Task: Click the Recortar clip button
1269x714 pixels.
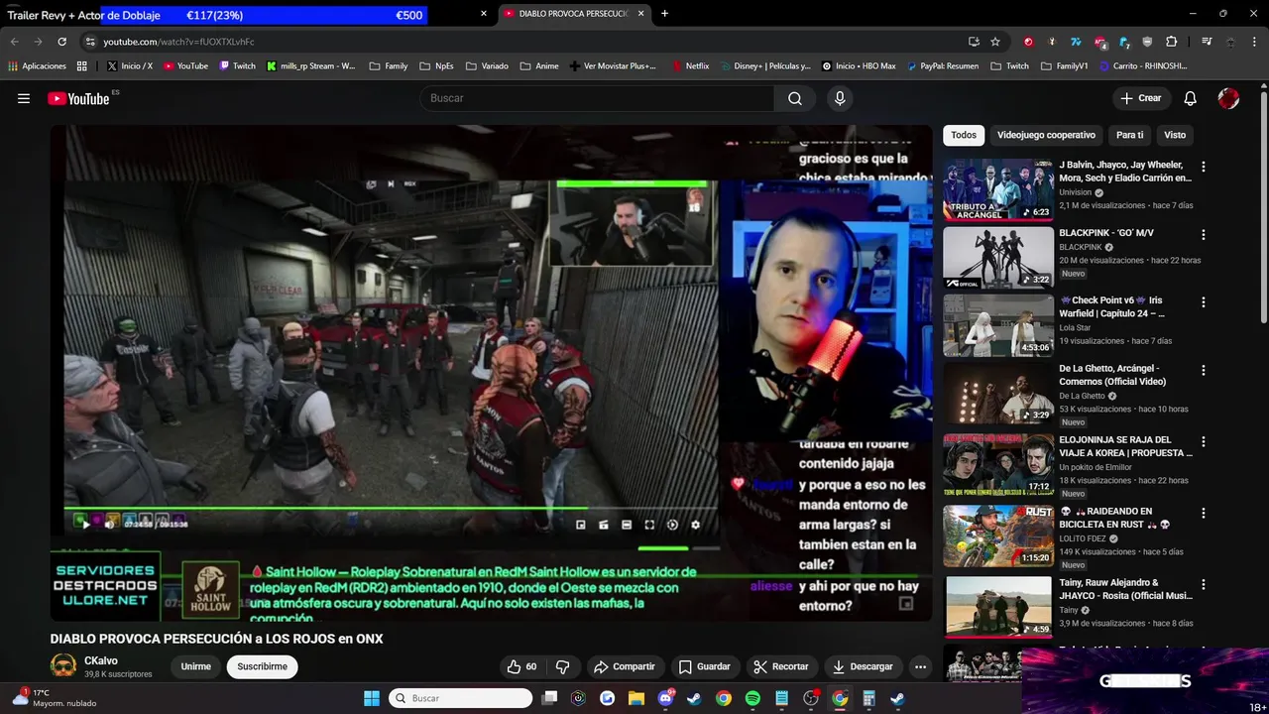Action: click(x=780, y=666)
